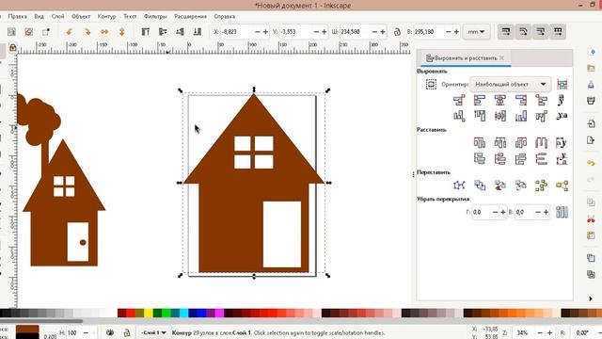Align right edges

coord(520,101)
